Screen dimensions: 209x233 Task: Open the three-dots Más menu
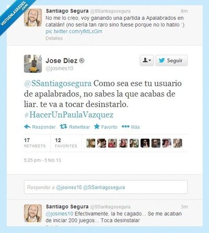tap(125, 127)
